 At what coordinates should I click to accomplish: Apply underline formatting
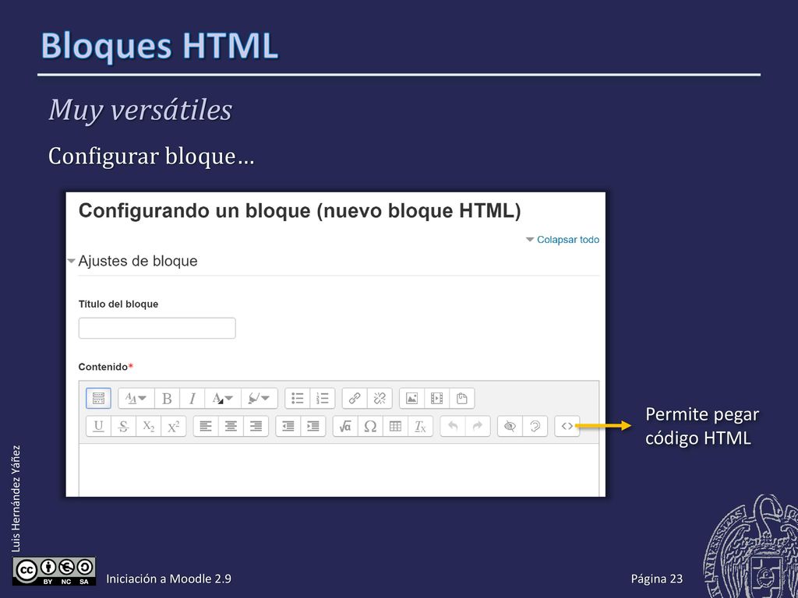coord(98,426)
